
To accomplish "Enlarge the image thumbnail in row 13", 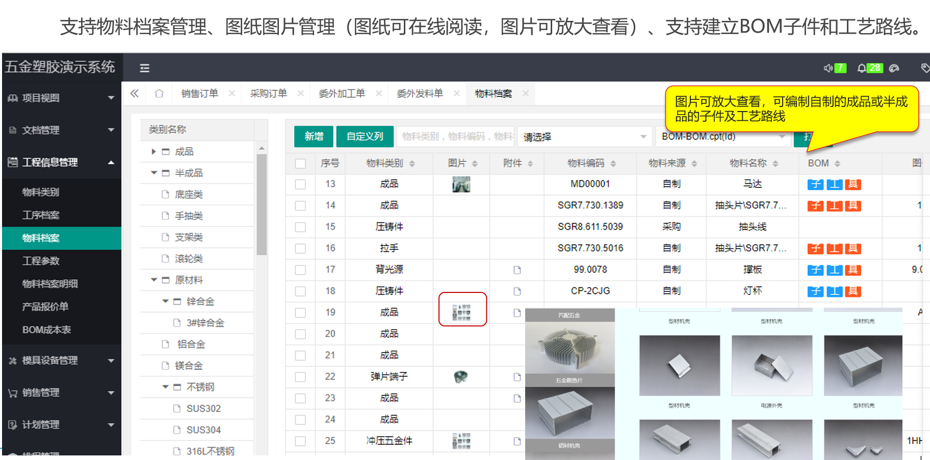I will pos(461,184).
